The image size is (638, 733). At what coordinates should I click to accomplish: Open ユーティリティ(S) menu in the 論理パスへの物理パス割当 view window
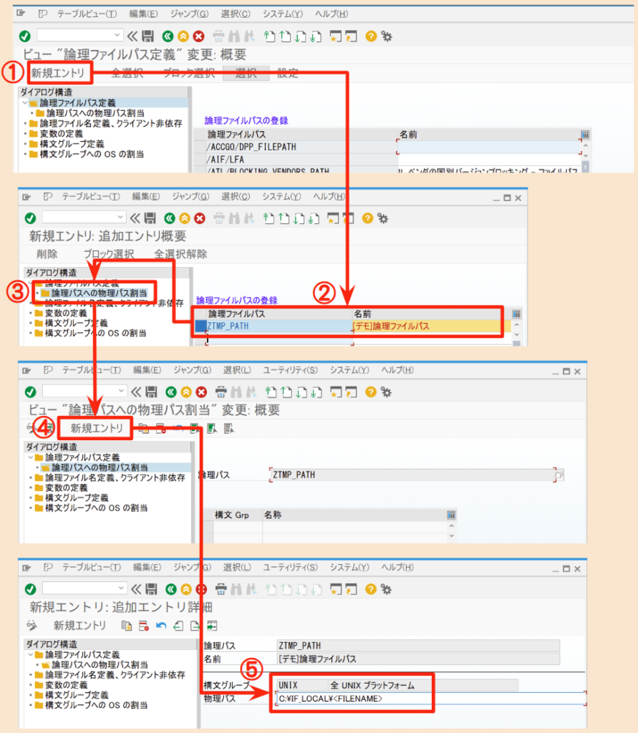pyautogui.click(x=290, y=370)
